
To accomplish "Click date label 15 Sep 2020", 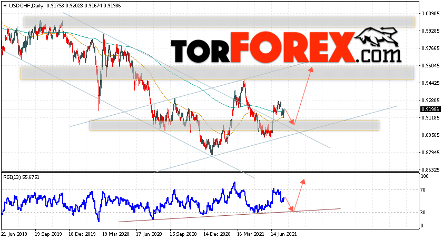I will [x=183, y=234].
